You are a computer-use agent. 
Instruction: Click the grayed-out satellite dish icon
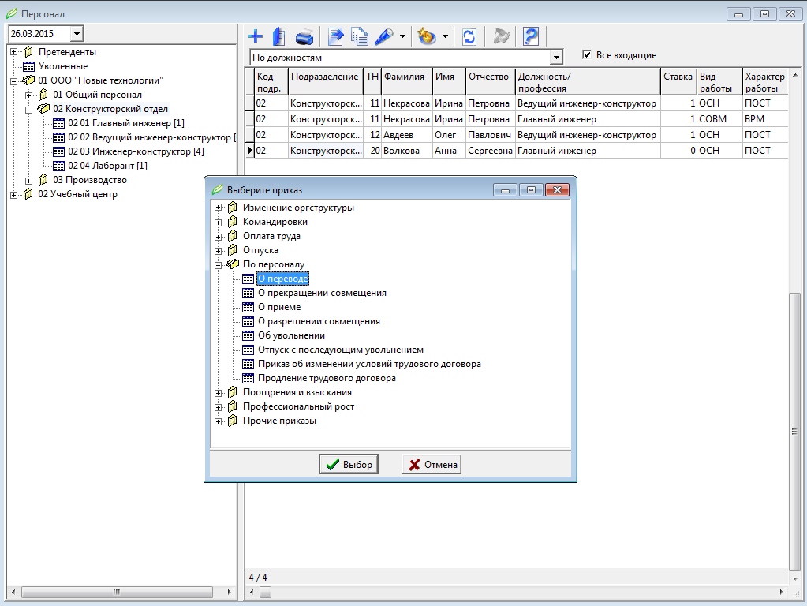point(501,36)
